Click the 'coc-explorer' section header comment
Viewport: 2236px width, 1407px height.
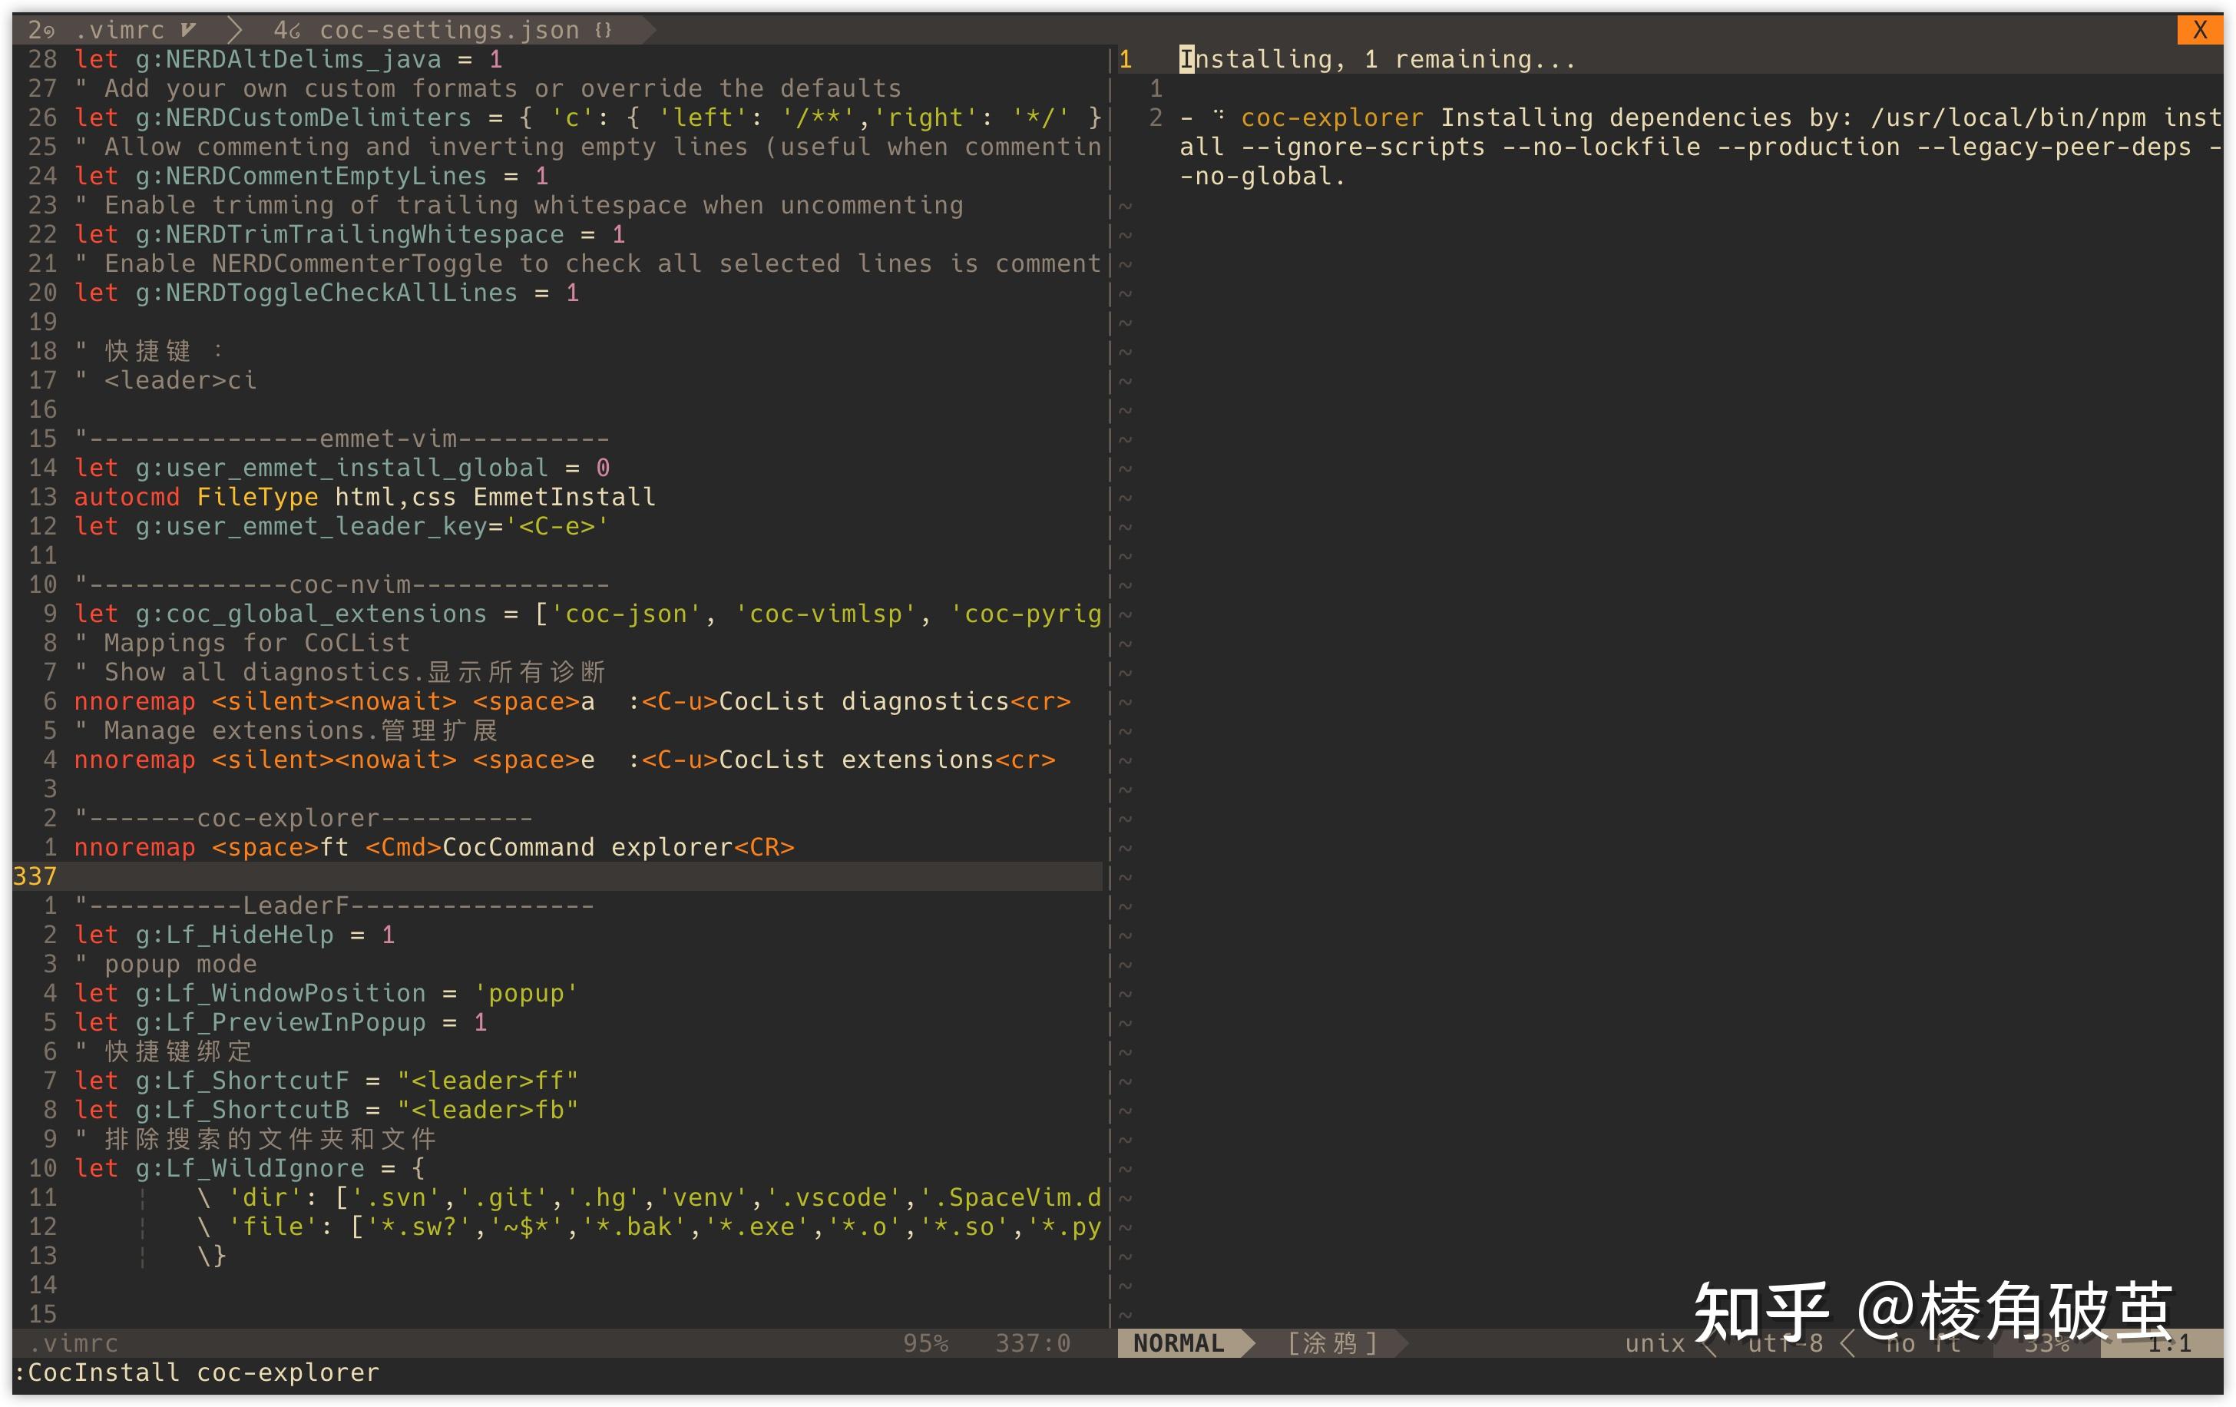click(303, 819)
